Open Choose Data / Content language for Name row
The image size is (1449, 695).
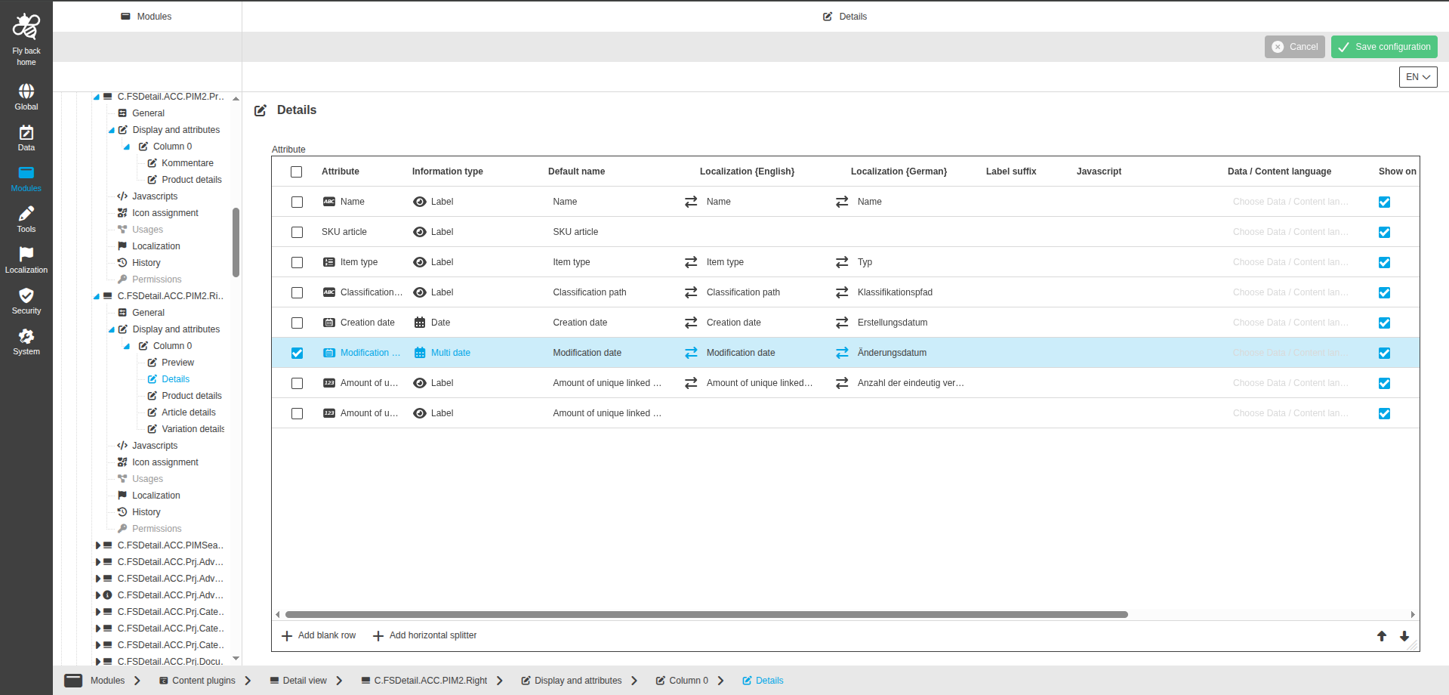(x=1290, y=202)
